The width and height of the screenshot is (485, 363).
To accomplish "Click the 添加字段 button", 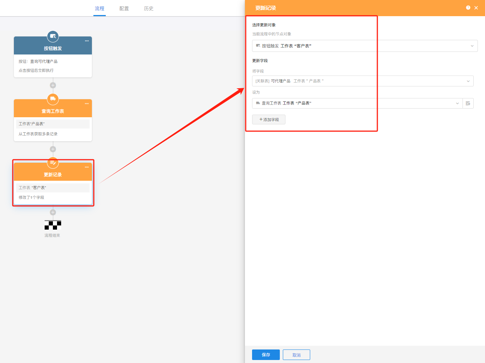I will click(269, 119).
